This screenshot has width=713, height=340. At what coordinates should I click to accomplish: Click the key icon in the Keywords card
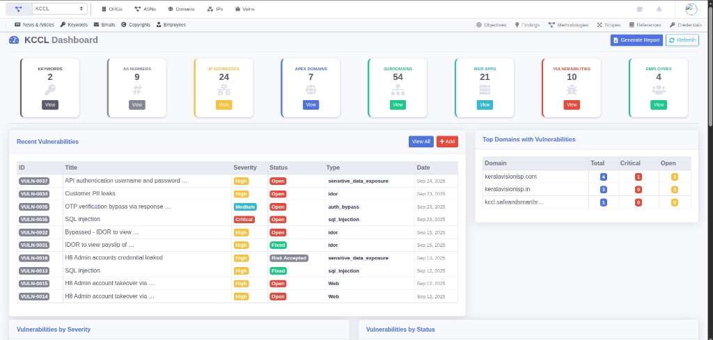[50, 90]
